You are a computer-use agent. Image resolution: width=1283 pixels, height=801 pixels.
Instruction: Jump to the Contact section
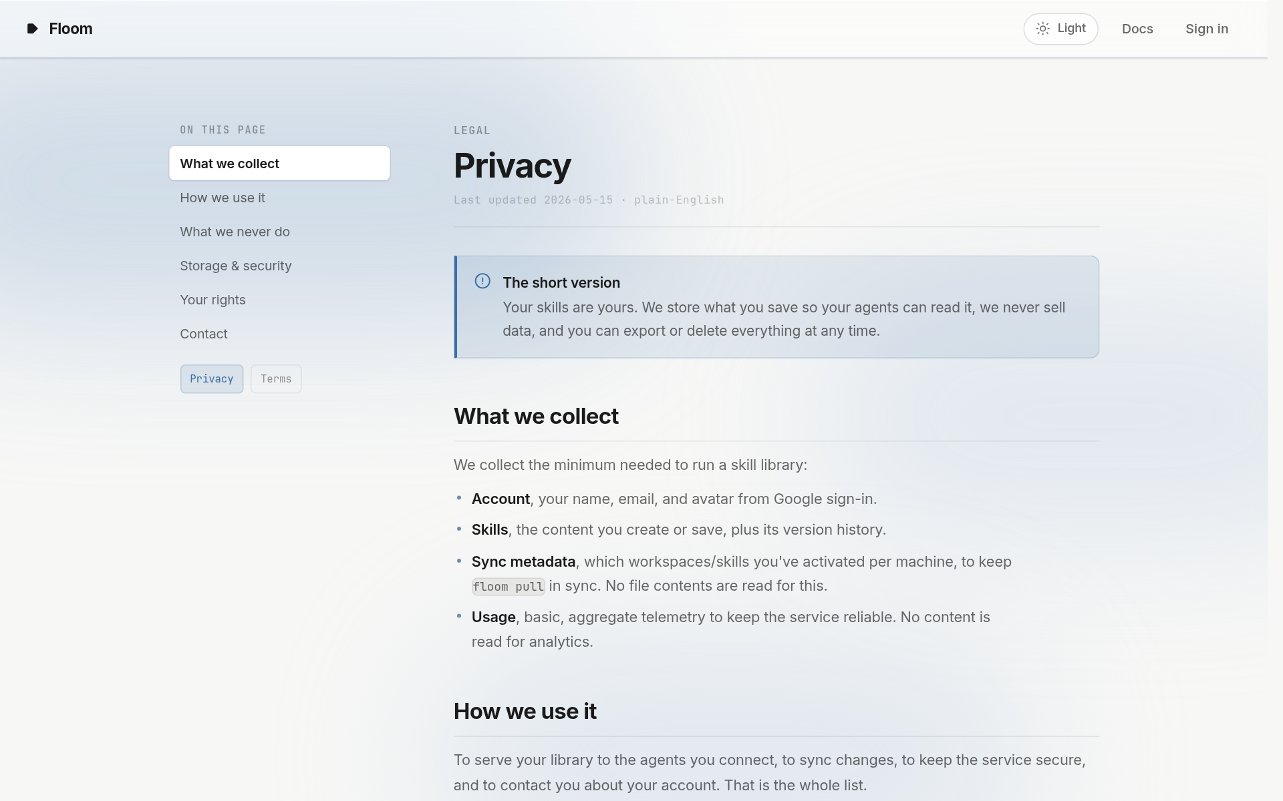tap(204, 334)
